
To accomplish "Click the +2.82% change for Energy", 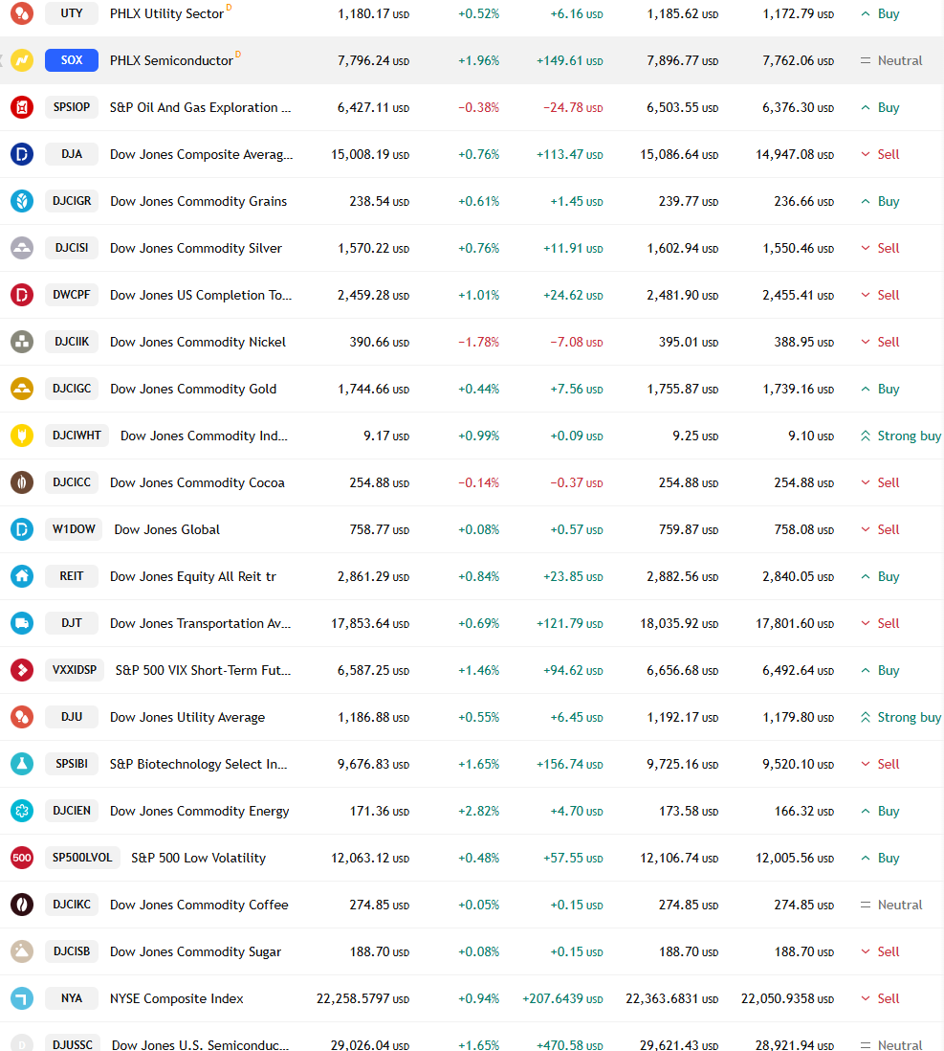I will [x=478, y=811].
